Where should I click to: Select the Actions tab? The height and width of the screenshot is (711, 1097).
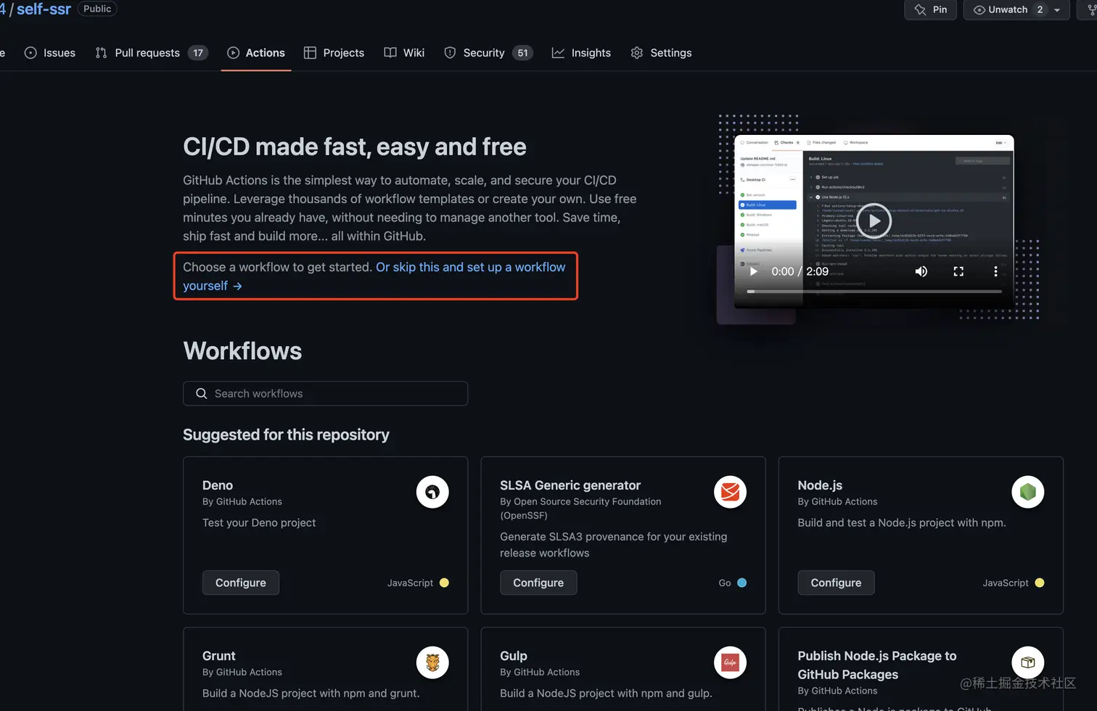[x=256, y=53]
